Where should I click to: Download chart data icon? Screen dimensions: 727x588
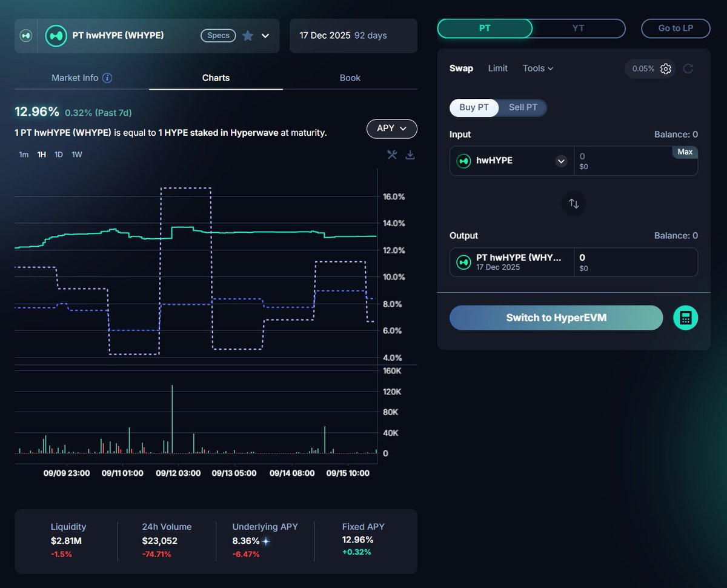[410, 155]
